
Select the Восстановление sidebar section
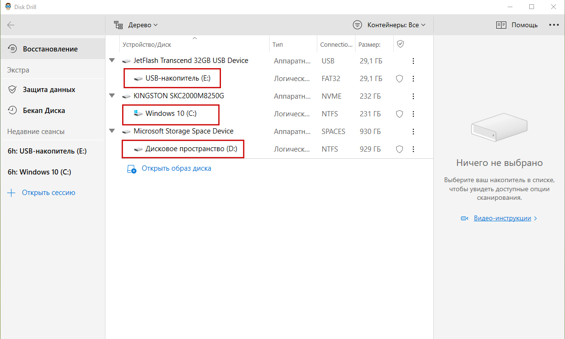click(x=52, y=49)
